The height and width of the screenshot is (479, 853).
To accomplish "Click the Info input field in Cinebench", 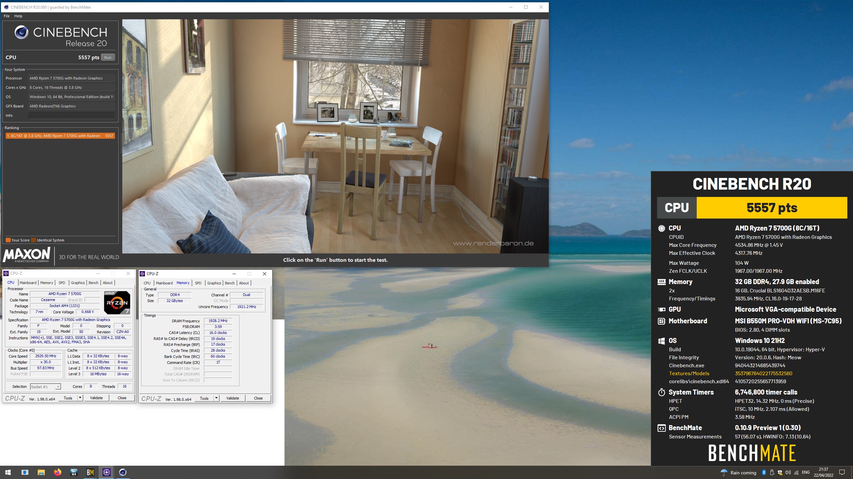I will click(x=72, y=115).
